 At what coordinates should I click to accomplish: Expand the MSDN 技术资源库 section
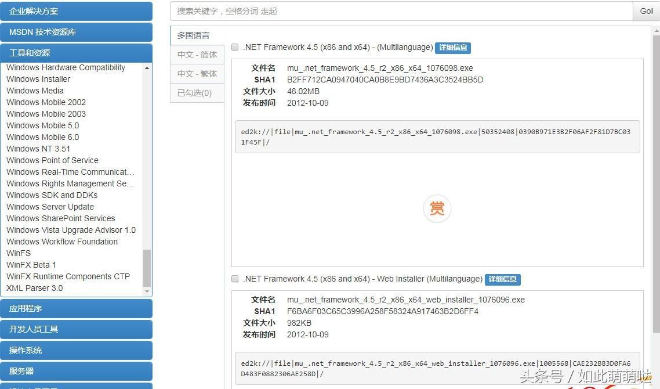(76, 32)
